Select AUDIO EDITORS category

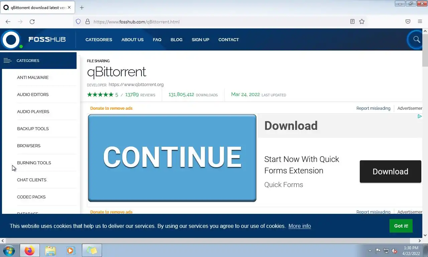click(x=33, y=94)
